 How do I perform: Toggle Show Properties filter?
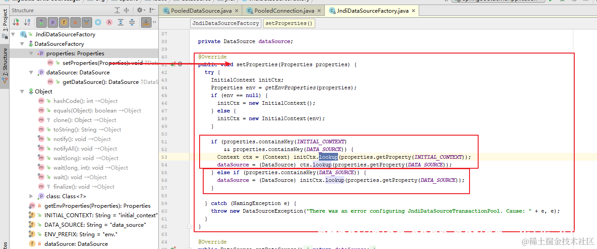[x=53, y=22]
